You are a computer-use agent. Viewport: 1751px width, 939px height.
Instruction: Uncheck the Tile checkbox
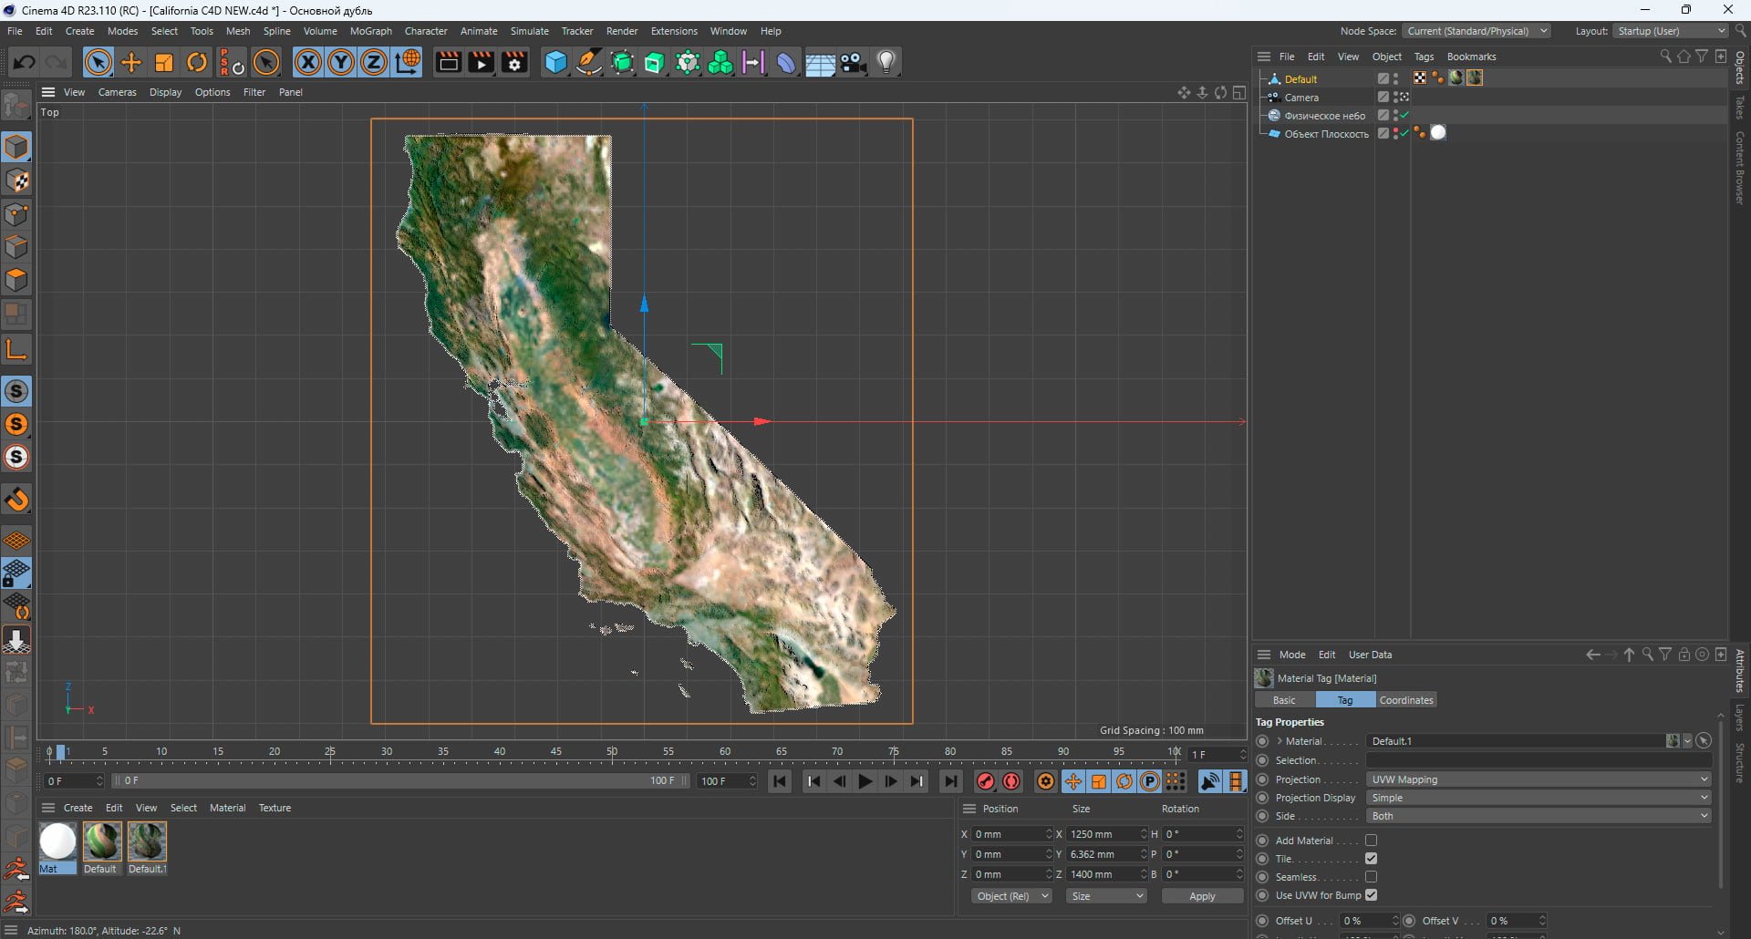(x=1371, y=859)
